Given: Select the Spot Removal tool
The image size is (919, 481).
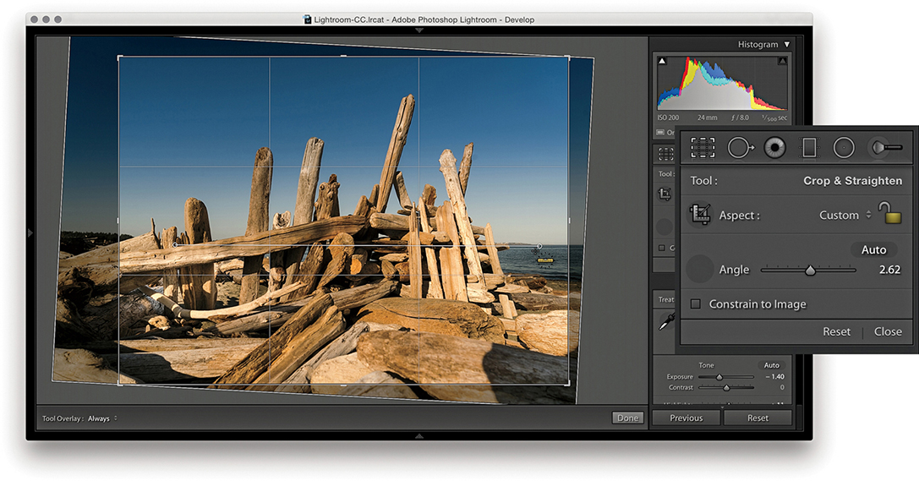Looking at the screenshot, I should pyautogui.click(x=740, y=147).
